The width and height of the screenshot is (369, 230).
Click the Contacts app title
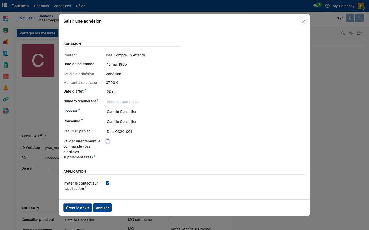pyautogui.click(x=20, y=6)
